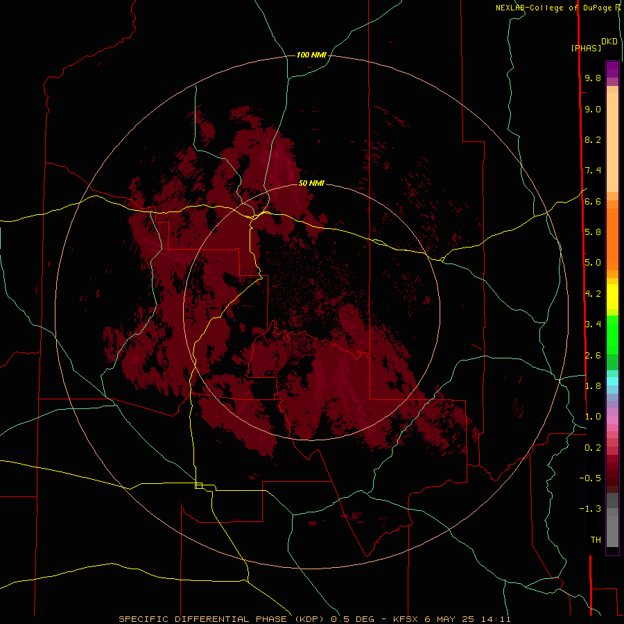The height and width of the screenshot is (624, 624).
Task: Click the small yellow square highway junction marker
Action: click(198, 485)
